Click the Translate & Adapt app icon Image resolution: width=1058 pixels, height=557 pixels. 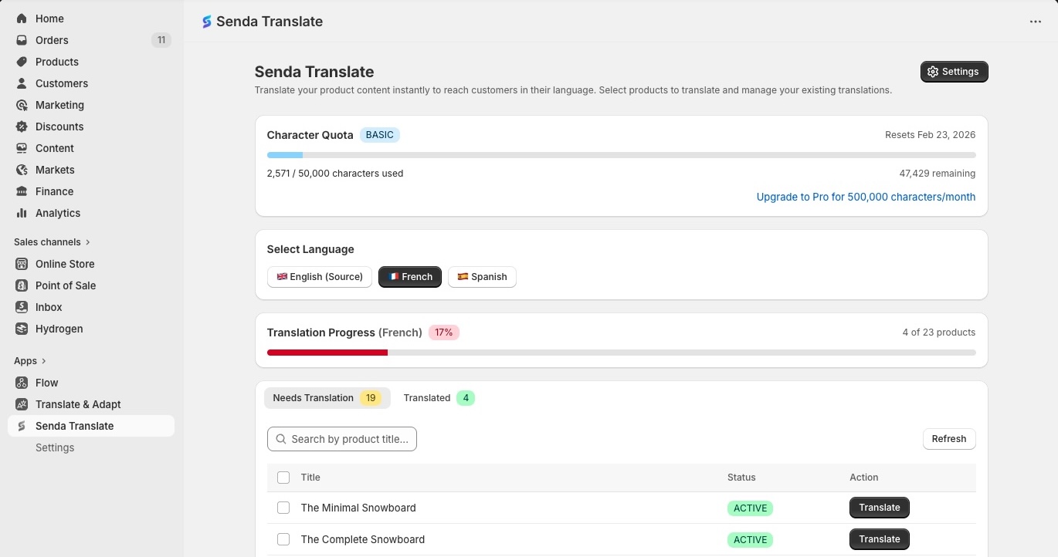(22, 404)
